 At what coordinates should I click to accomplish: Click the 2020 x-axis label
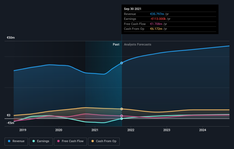(x=59, y=130)
